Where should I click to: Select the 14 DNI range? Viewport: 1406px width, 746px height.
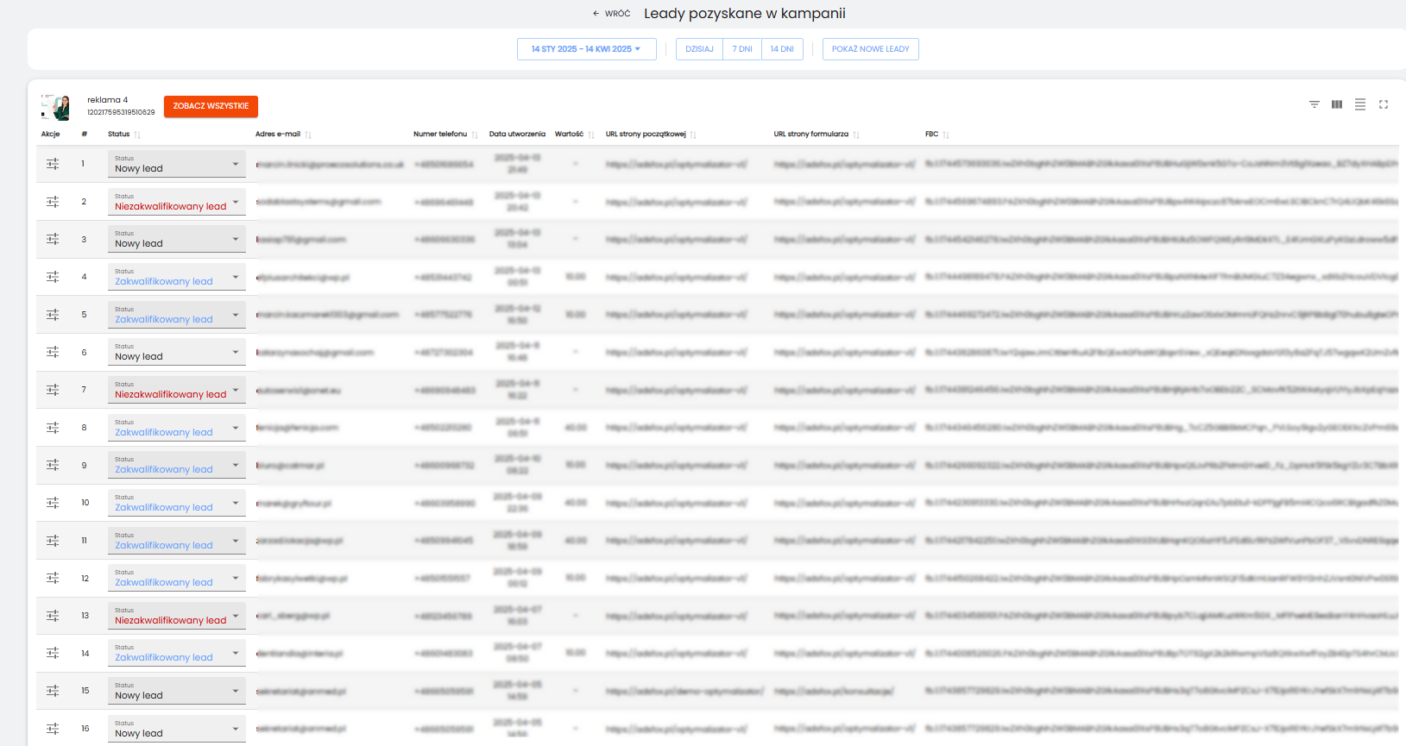pos(782,49)
